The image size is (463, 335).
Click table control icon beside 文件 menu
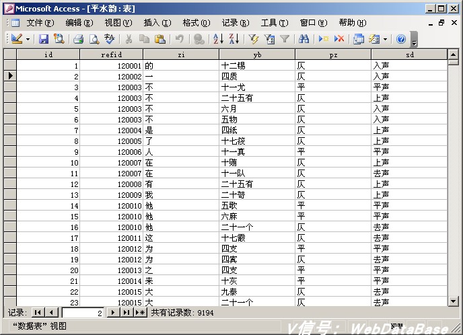[15, 23]
